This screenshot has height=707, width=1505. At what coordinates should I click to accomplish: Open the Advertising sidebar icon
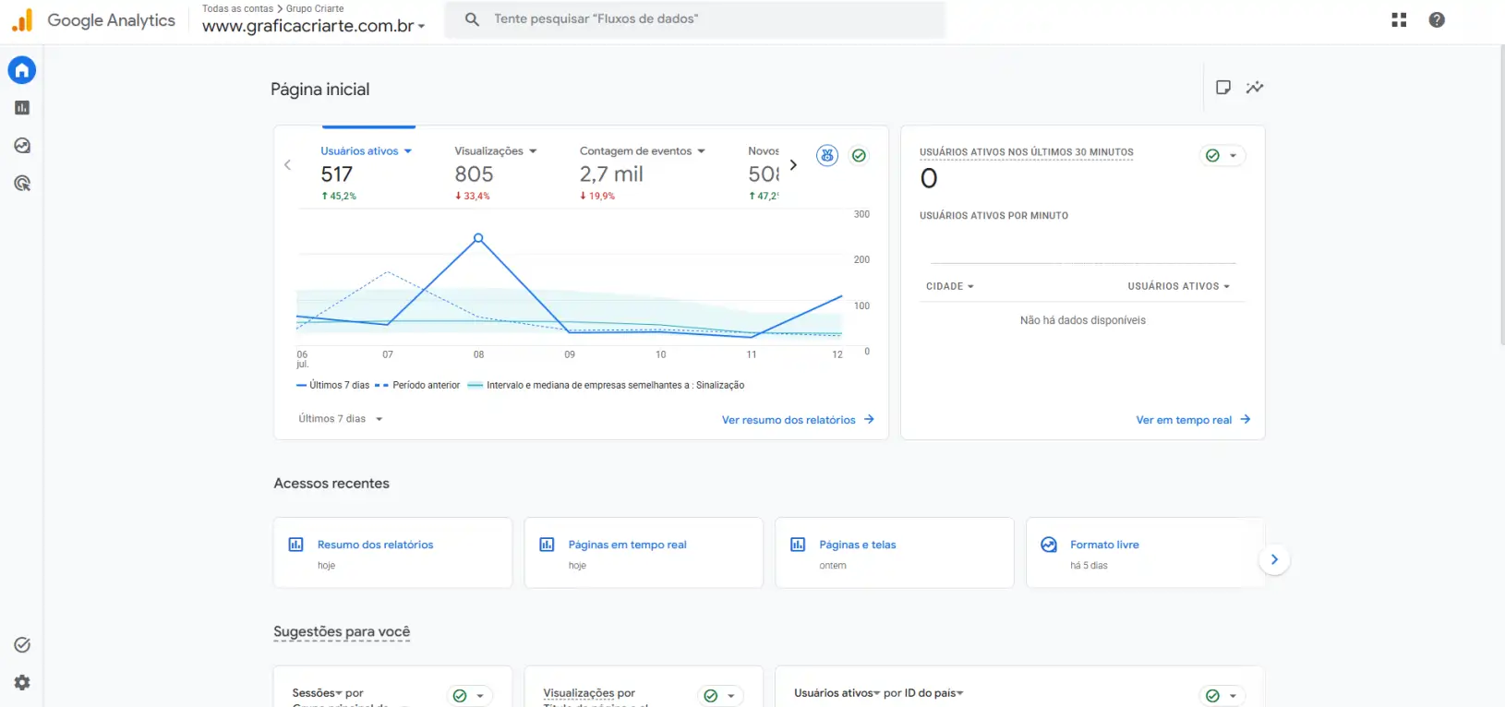click(x=22, y=184)
